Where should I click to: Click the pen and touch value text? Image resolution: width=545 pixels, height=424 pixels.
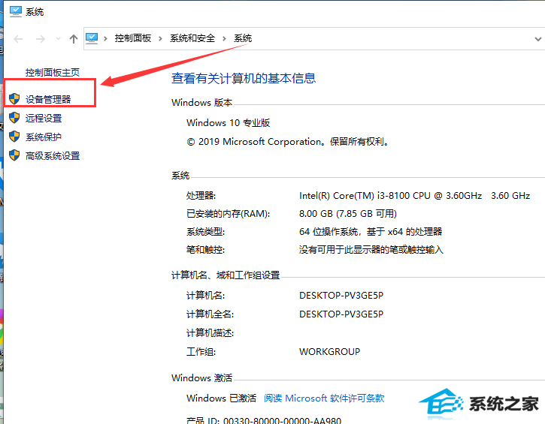pos(371,249)
